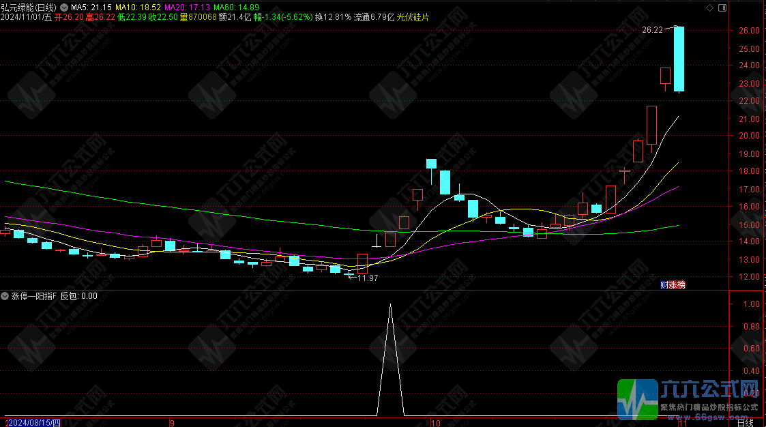Click the 六六公式网 logo at bottom-right
766x427 pixels.
689,398
